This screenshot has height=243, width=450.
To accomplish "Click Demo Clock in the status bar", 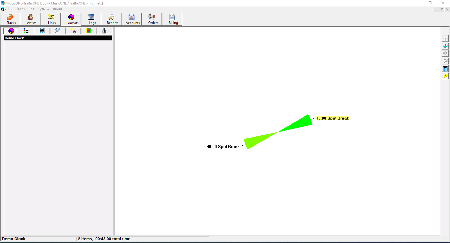I will (13, 239).
